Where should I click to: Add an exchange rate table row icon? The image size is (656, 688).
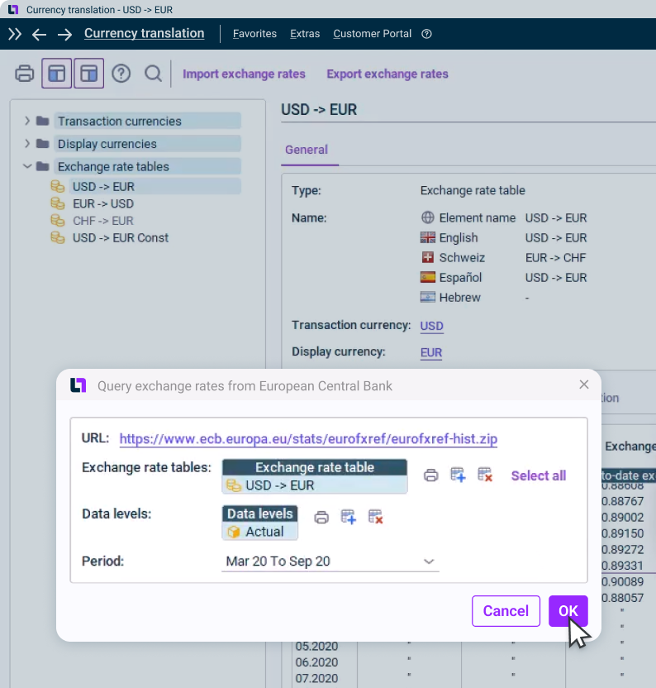458,475
